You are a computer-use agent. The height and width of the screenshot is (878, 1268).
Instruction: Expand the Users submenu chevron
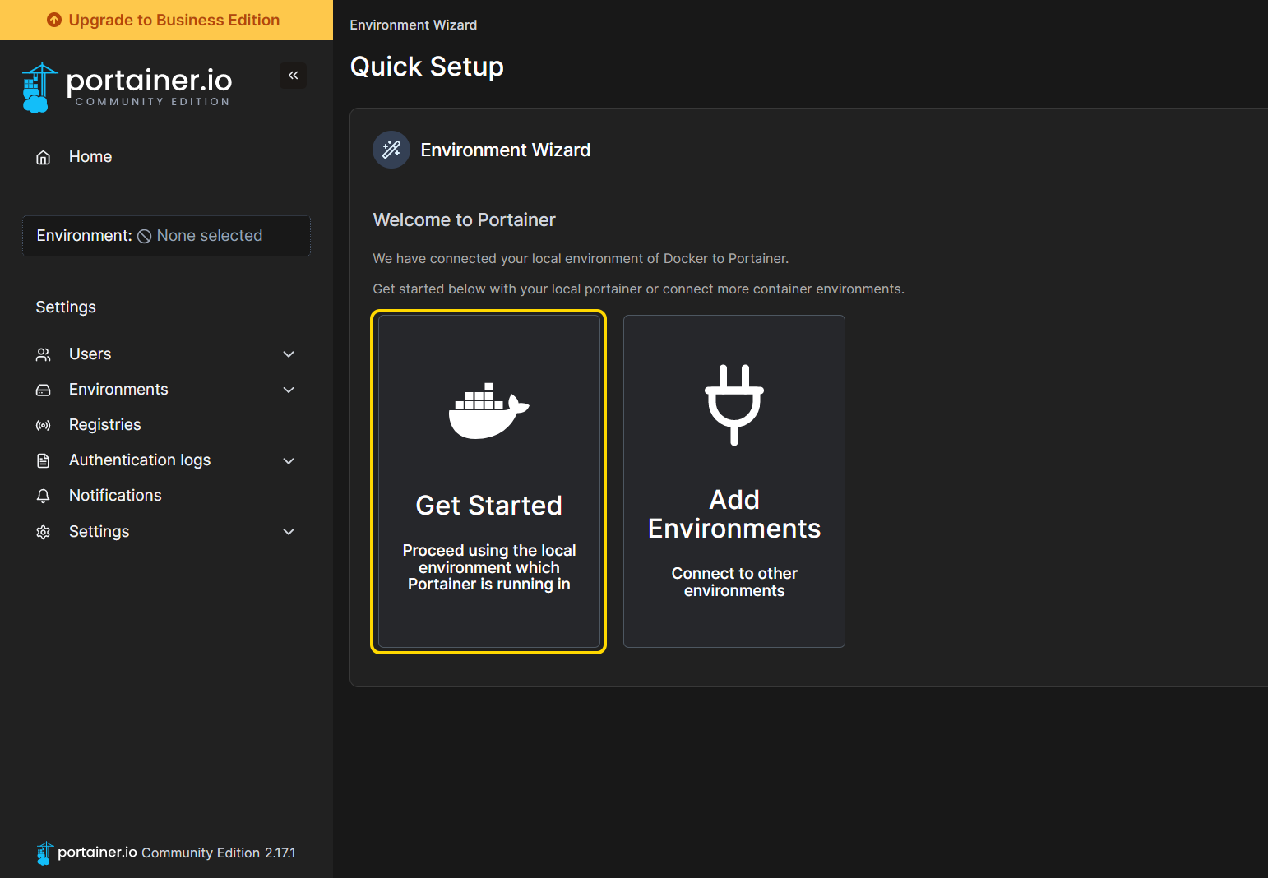[x=289, y=354]
